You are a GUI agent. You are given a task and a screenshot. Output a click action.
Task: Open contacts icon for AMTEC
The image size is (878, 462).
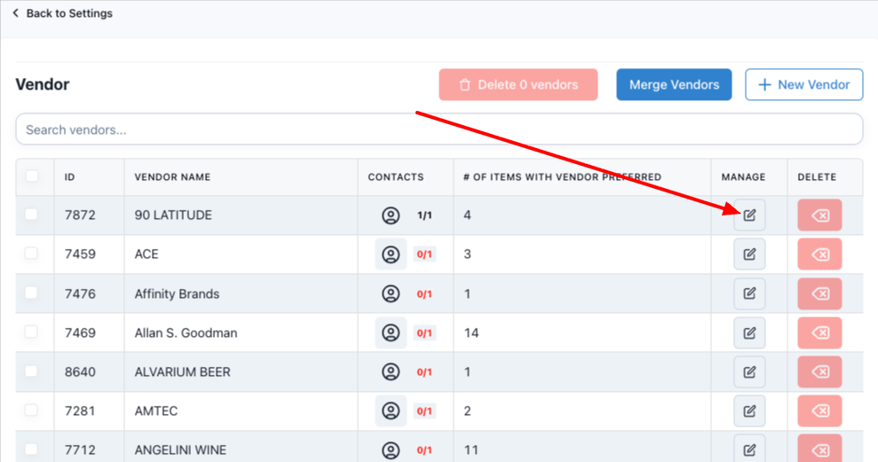click(391, 411)
